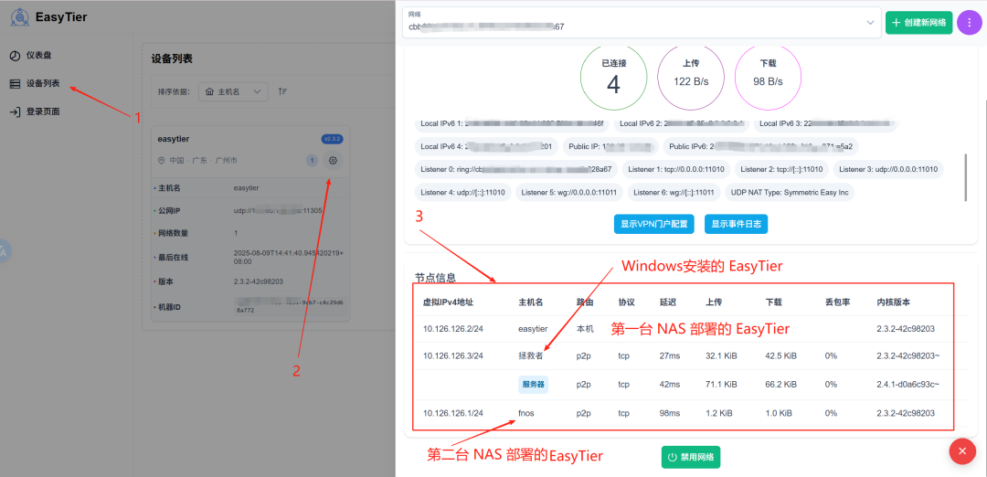Click the Listener 6: wg://[::]:11011 chip
The height and width of the screenshot is (477, 987).
pos(674,192)
